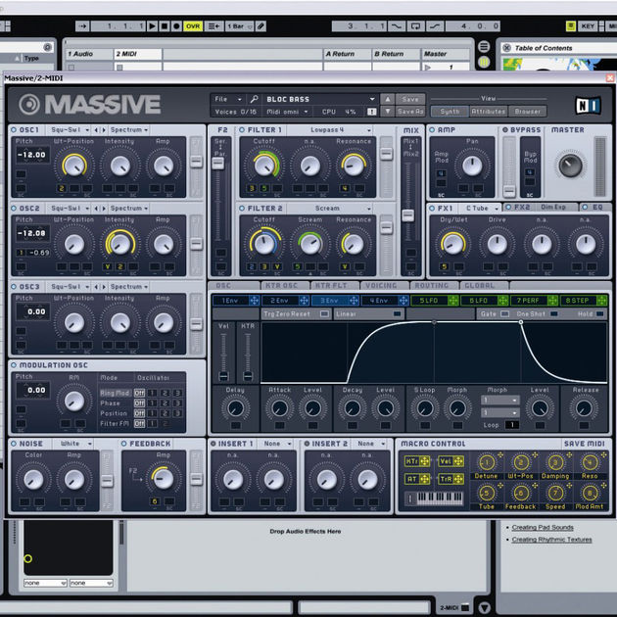Click the Mix1/Mix2 fader handle
Screen dimensions: 617x617
pyautogui.click(x=407, y=215)
